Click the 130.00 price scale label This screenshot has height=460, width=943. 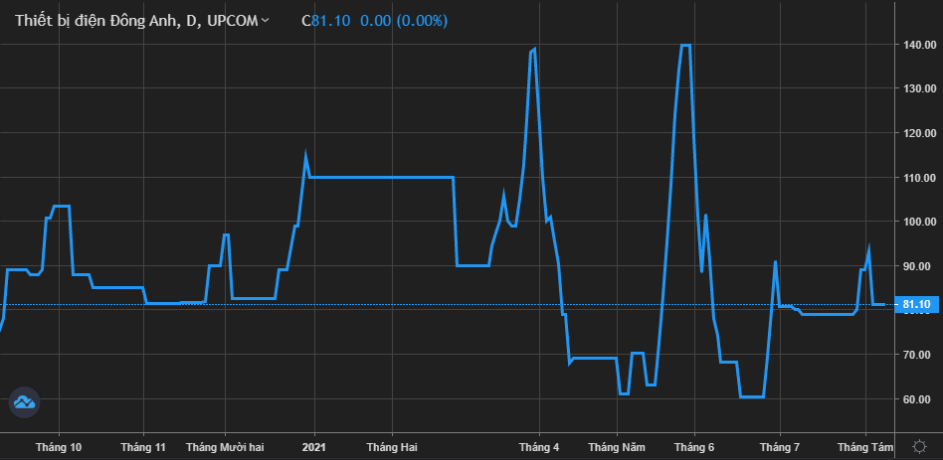[x=920, y=88]
